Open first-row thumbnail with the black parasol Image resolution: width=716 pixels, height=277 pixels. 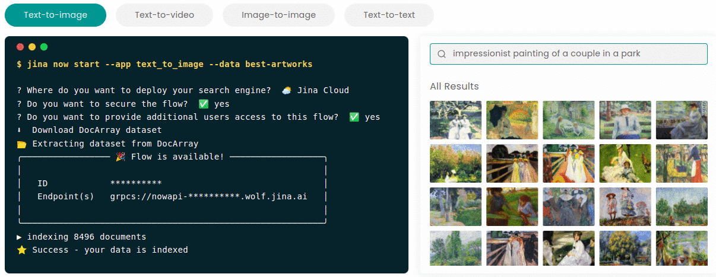pyautogui.click(x=512, y=120)
